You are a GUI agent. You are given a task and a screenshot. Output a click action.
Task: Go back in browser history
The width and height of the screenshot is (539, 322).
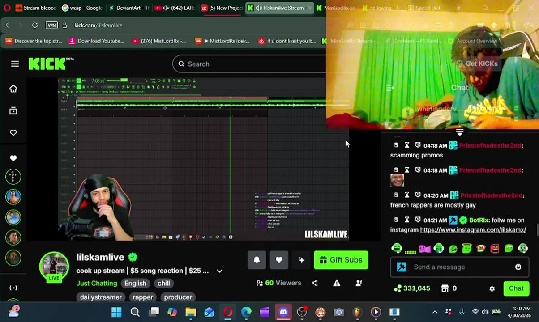(x=7, y=25)
